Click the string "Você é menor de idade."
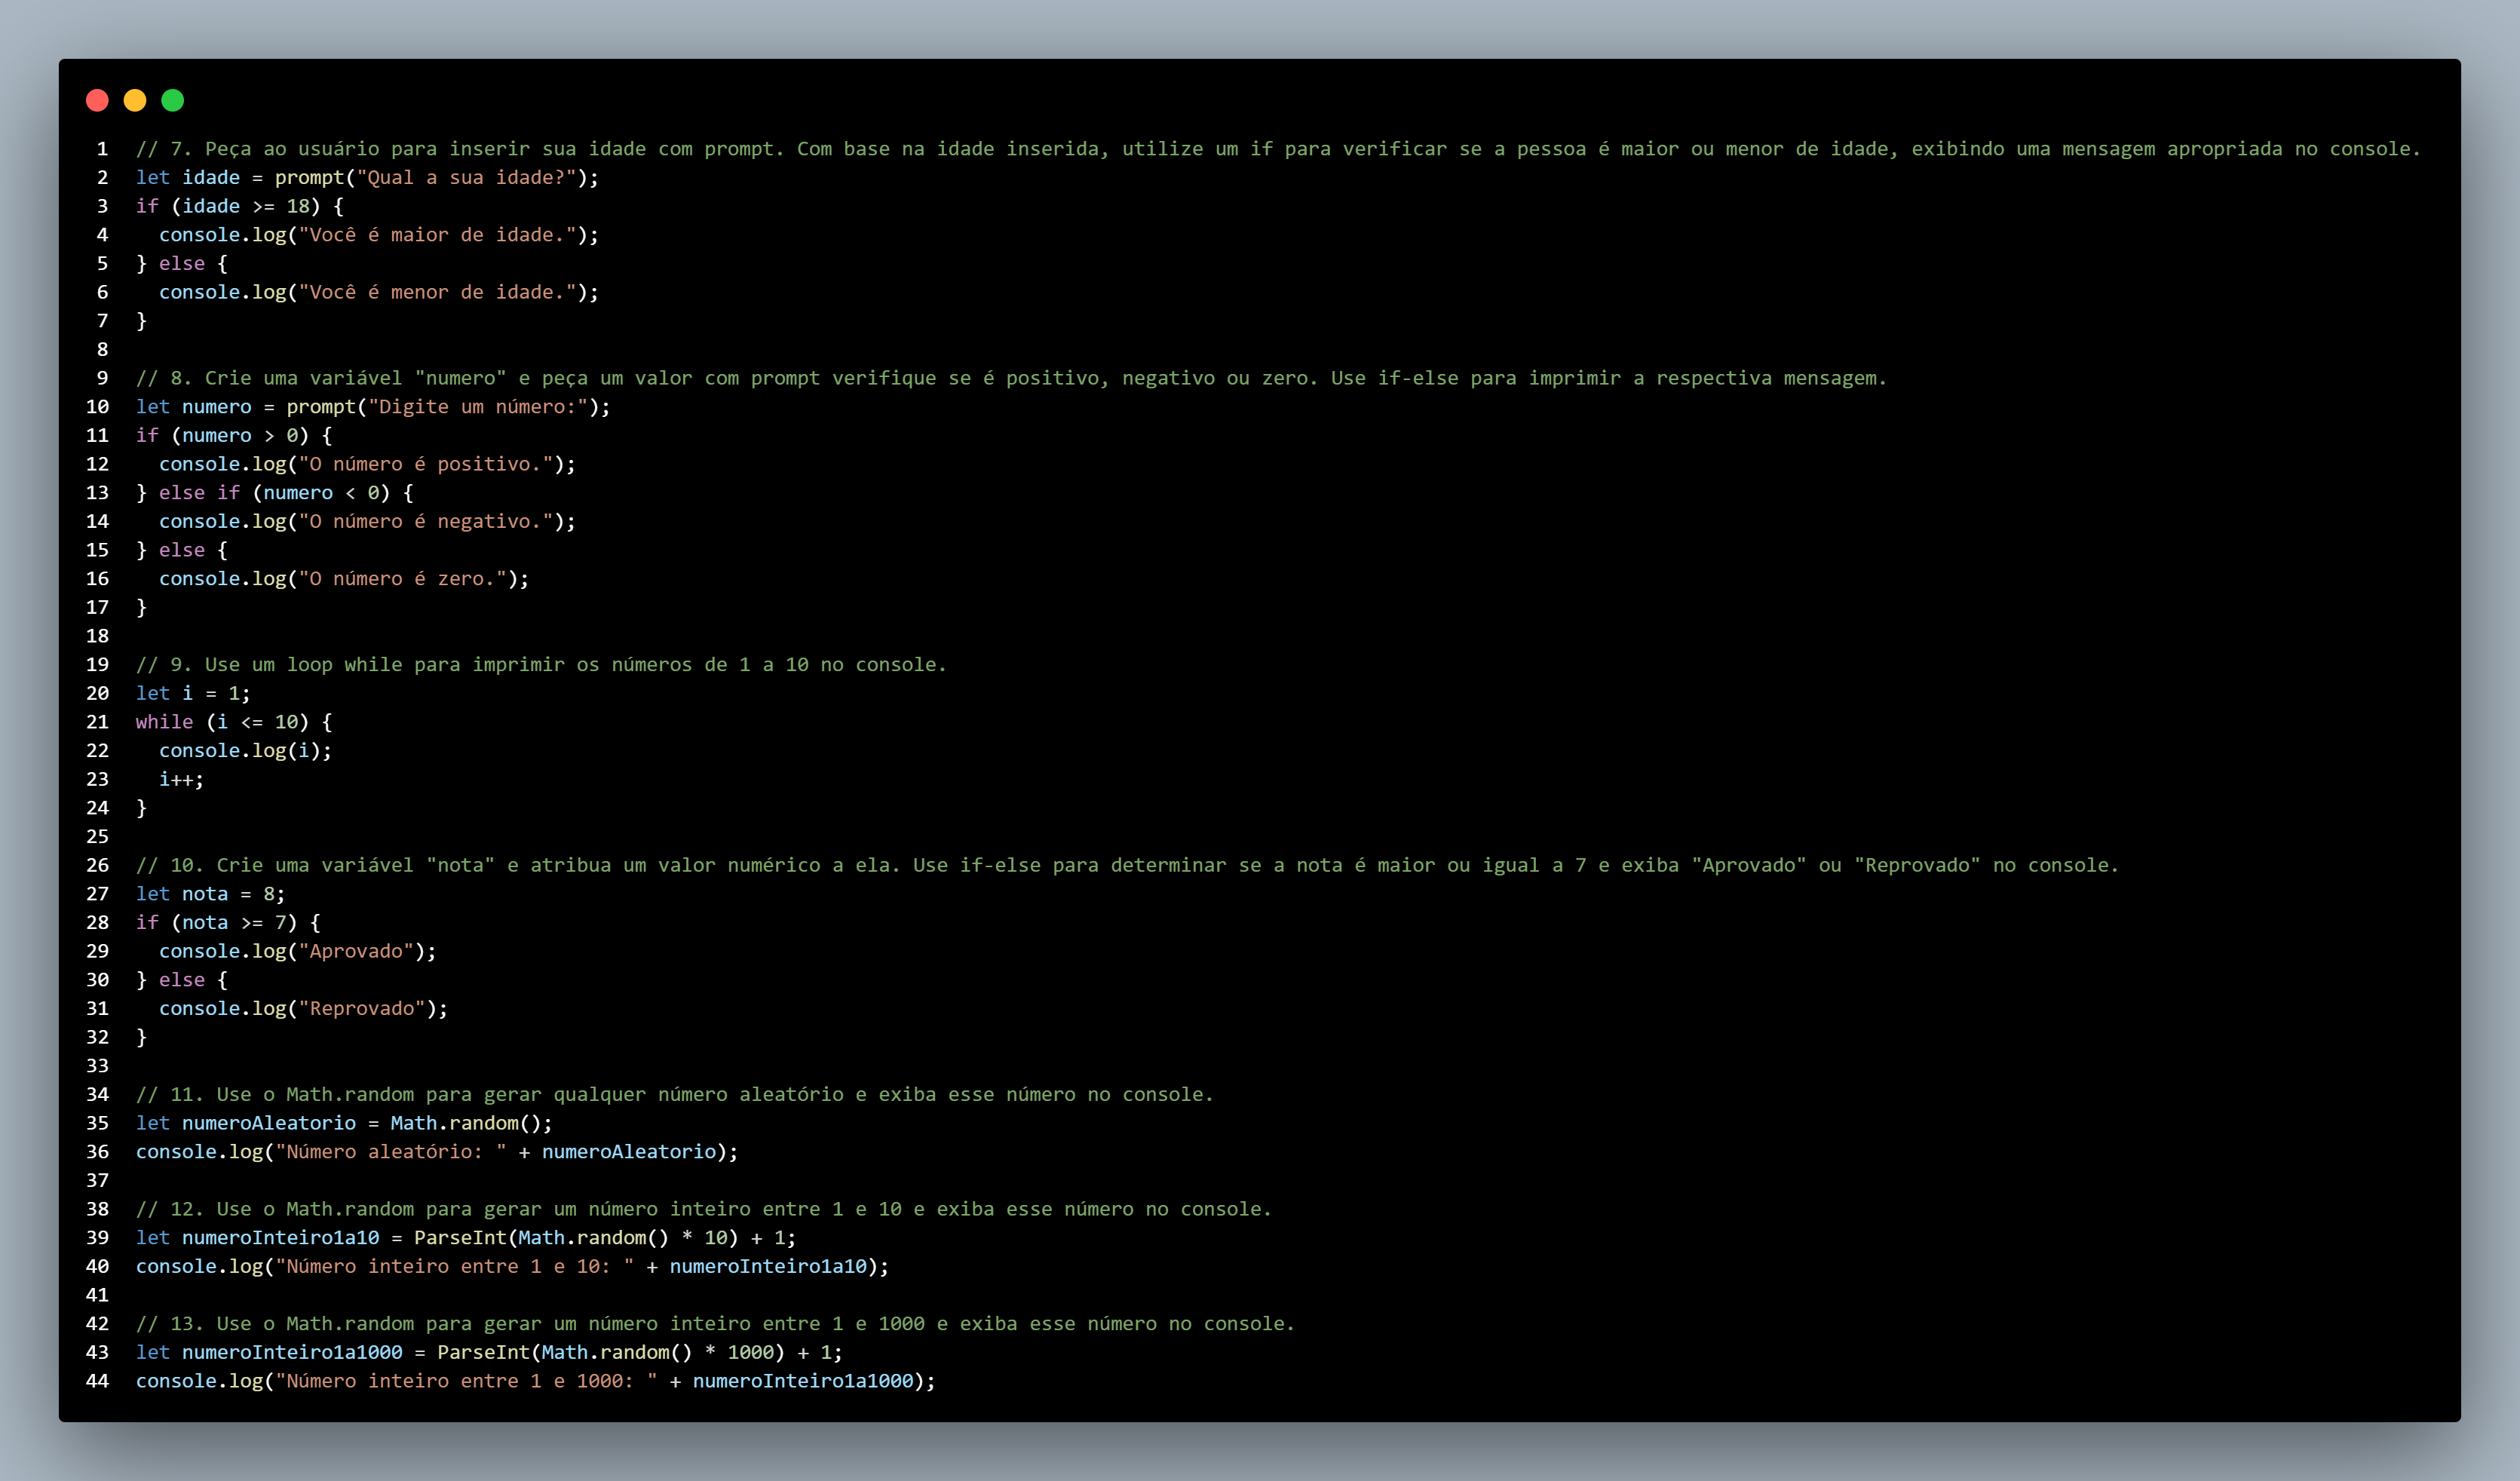The width and height of the screenshot is (2520, 1481). [437, 292]
